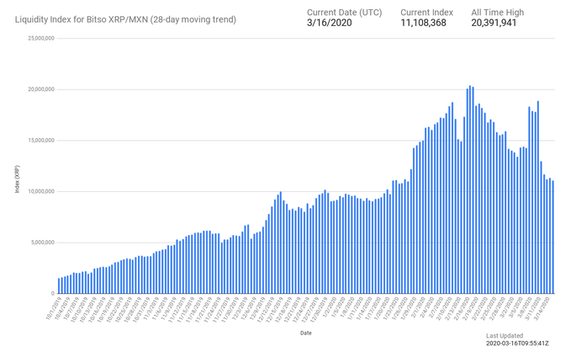This screenshot has height=352, width=571.
Task: Select the timestamp '2020-03-16T09:55:41Z'
Action: click(517, 344)
